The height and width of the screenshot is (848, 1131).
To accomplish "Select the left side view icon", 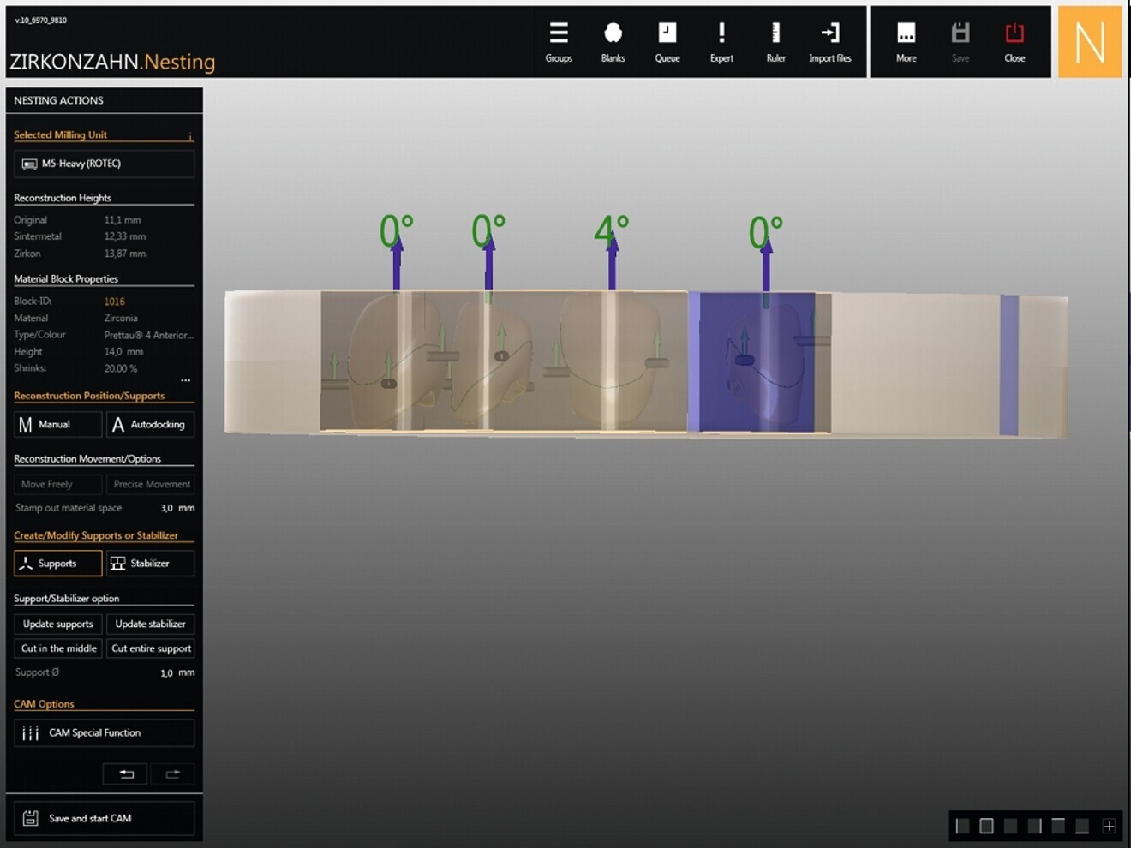I will (962, 826).
